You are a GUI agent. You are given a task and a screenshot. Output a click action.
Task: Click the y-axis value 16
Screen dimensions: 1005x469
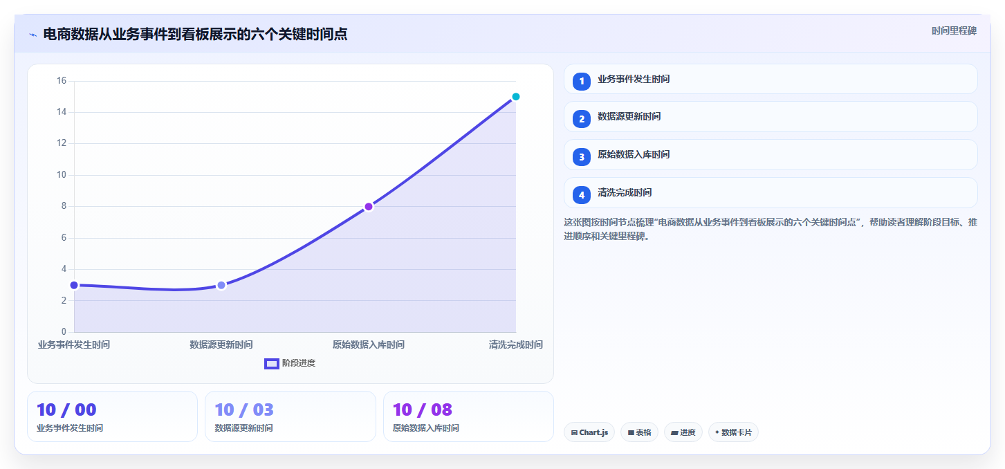click(x=62, y=81)
